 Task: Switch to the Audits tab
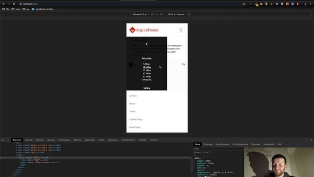coord(102,140)
